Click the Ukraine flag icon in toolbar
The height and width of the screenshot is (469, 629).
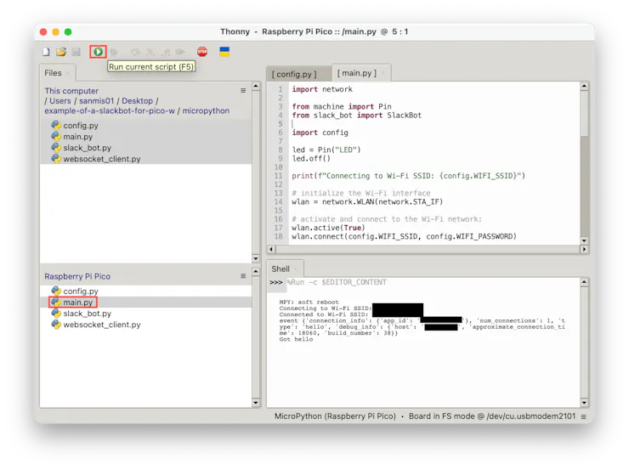pyautogui.click(x=224, y=52)
